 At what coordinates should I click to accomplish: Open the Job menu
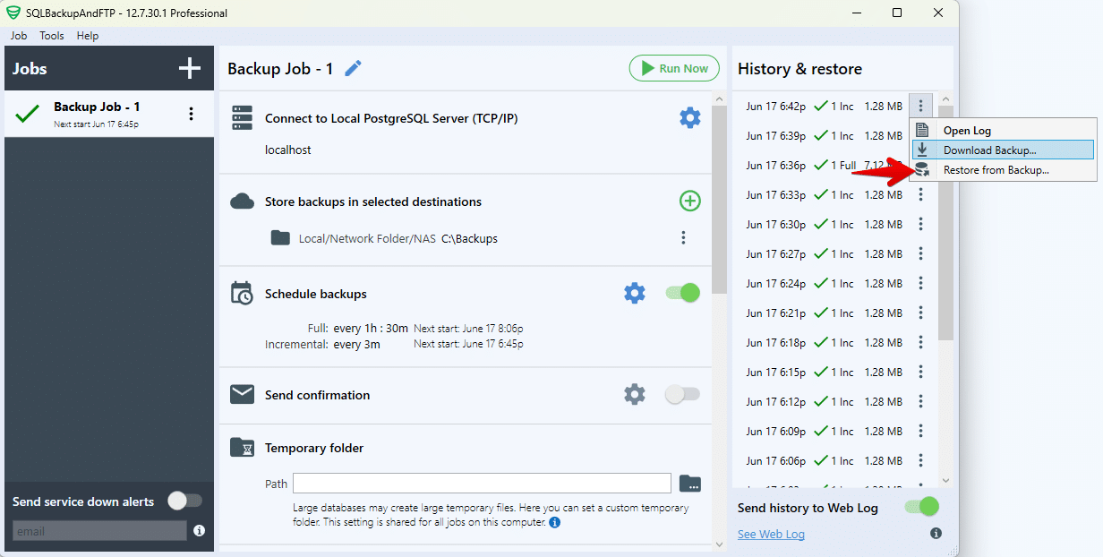[19, 36]
